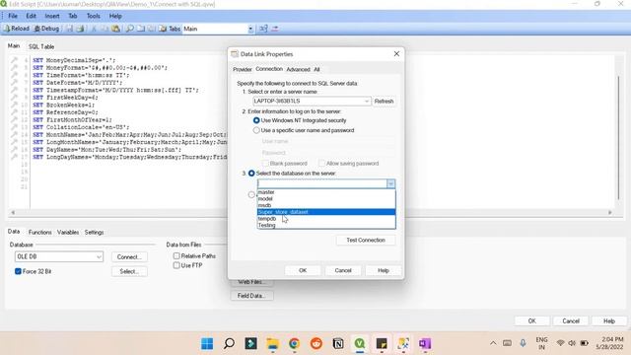Open the File menu
The height and width of the screenshot is (355, 631).
(x=13, y=16)
